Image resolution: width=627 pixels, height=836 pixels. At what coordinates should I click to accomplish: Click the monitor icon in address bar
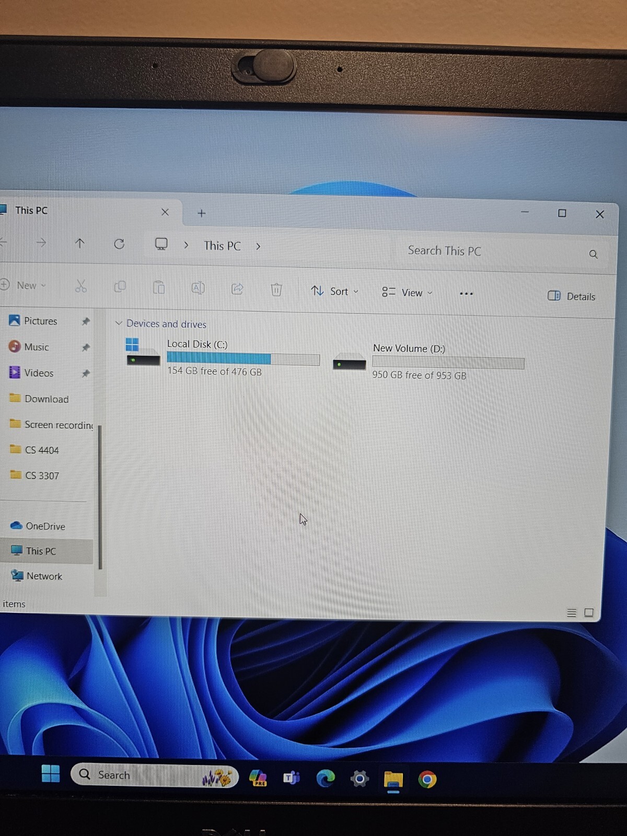[x=161, y=244]
